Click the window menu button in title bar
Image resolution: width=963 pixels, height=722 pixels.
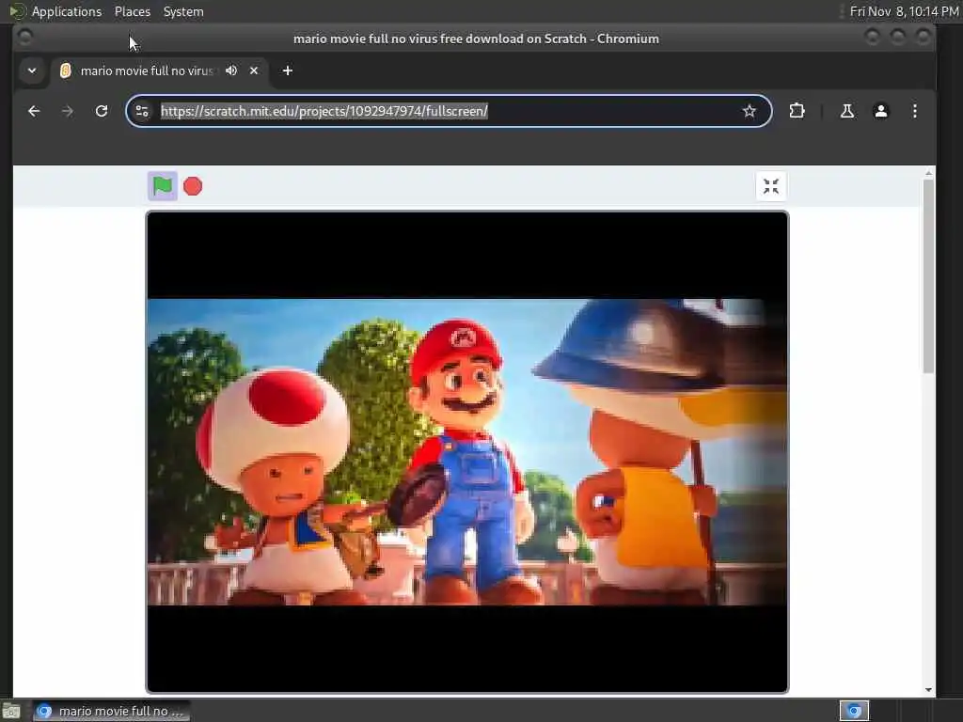click(x=25, y=38)
